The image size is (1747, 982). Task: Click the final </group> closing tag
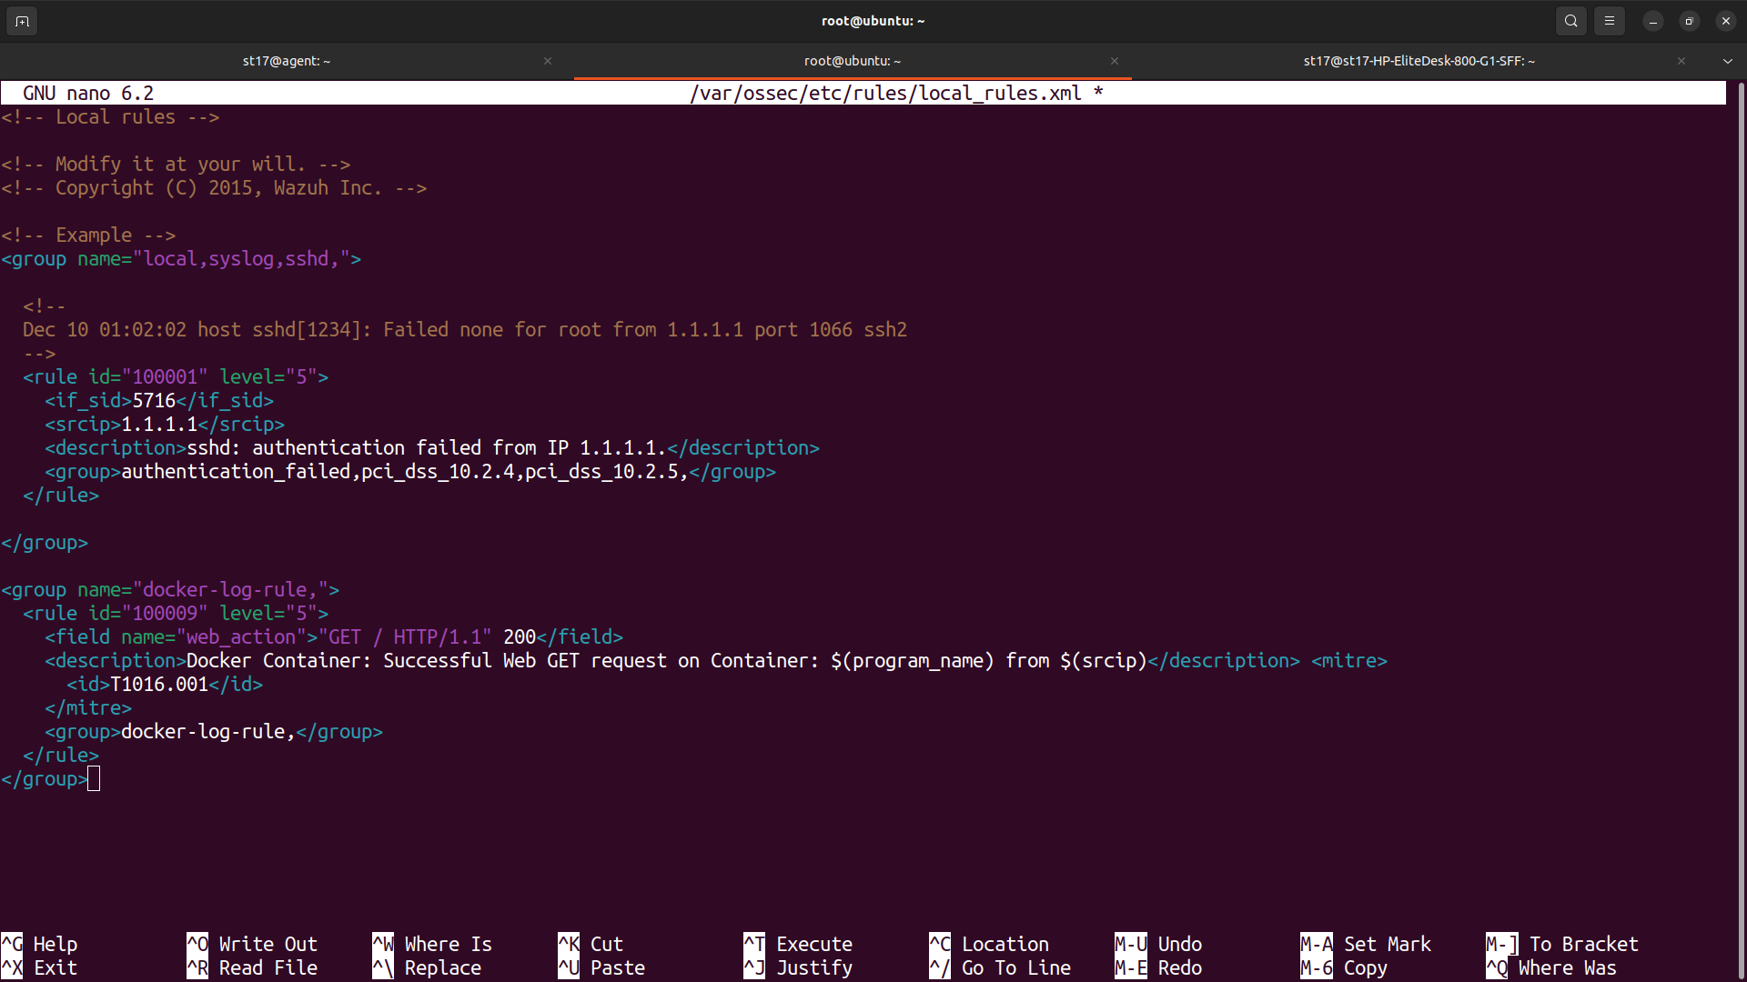point(45,778)
